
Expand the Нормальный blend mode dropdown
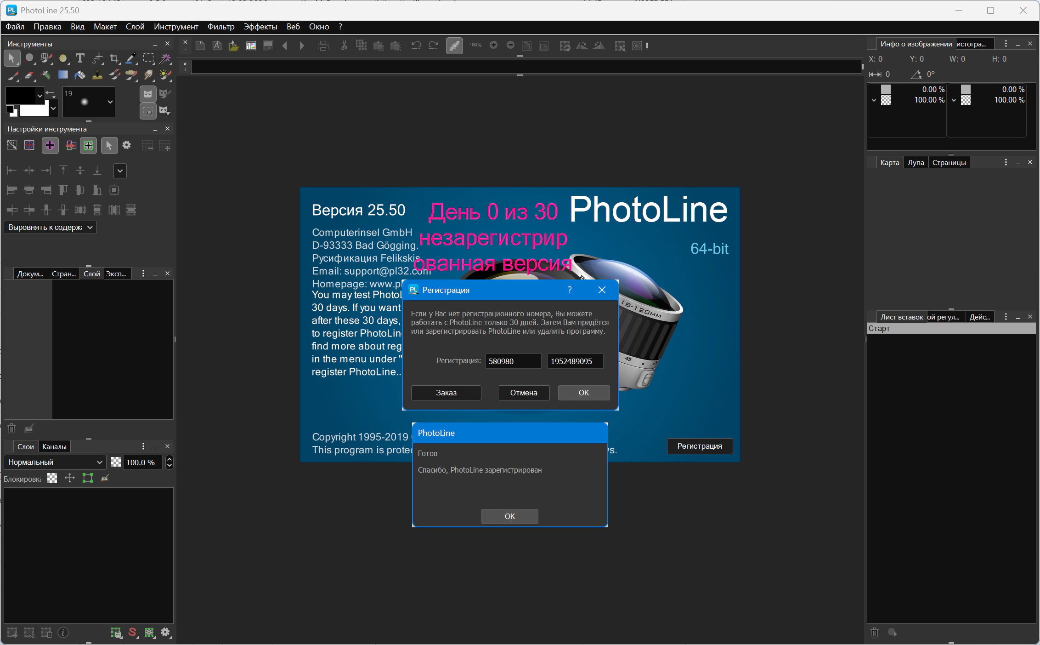click(x=55, y=462)
